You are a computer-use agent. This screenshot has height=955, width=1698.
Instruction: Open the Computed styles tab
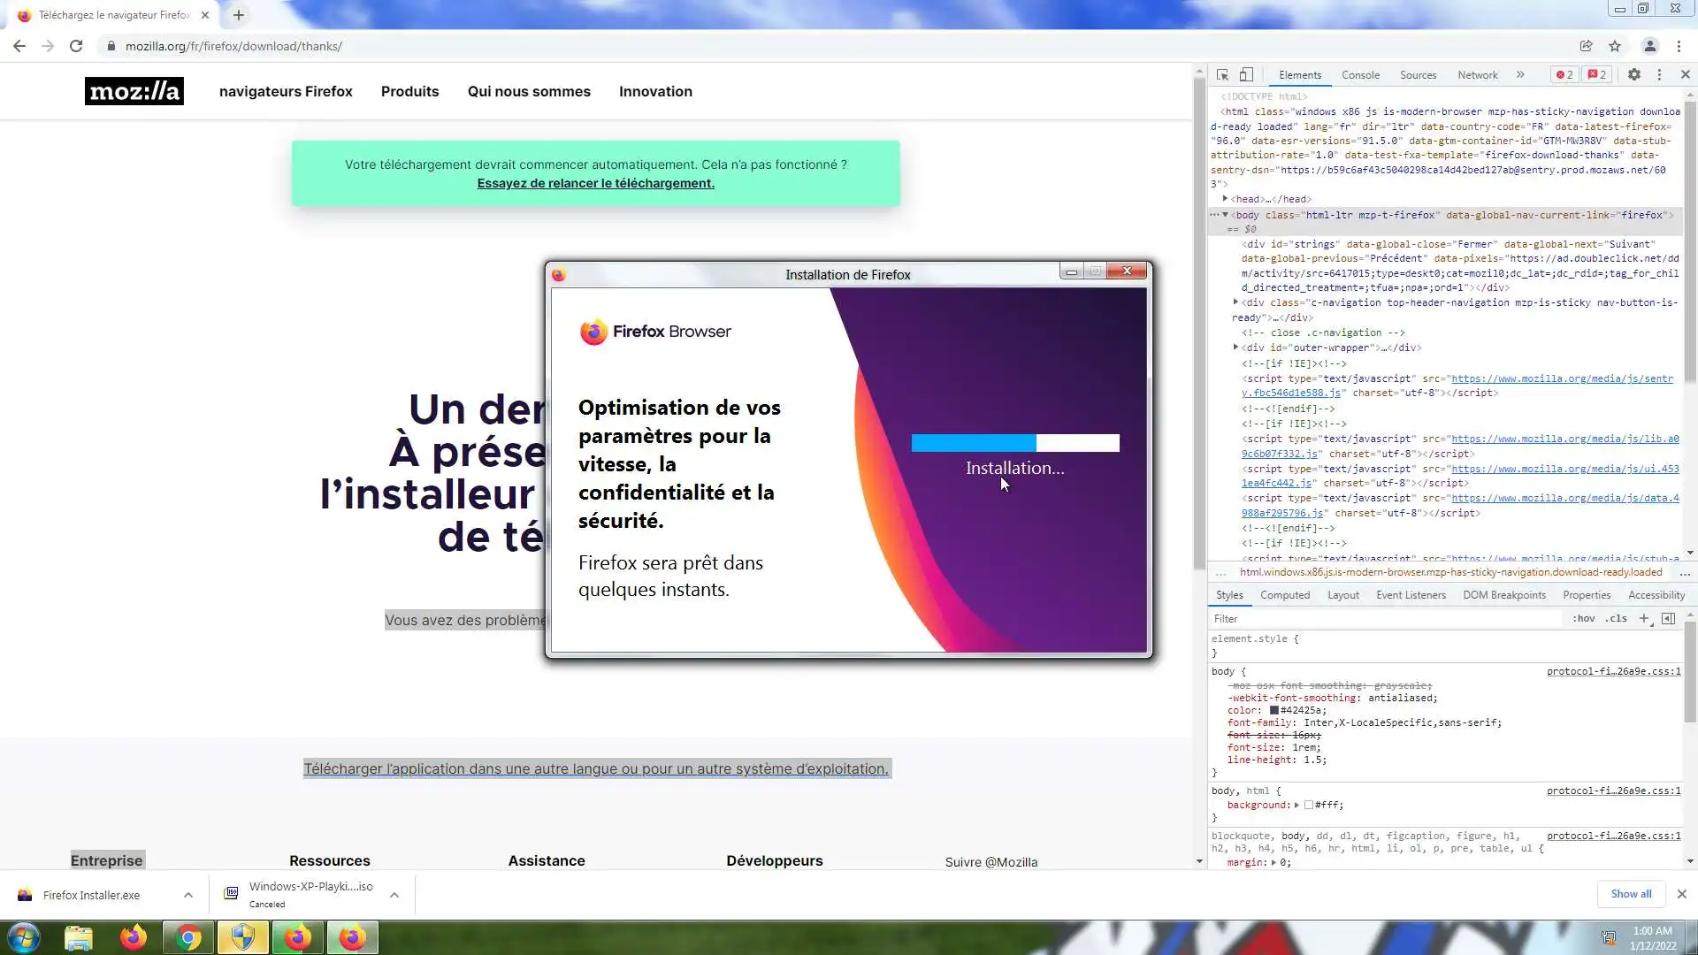(x=1284, y=595)
